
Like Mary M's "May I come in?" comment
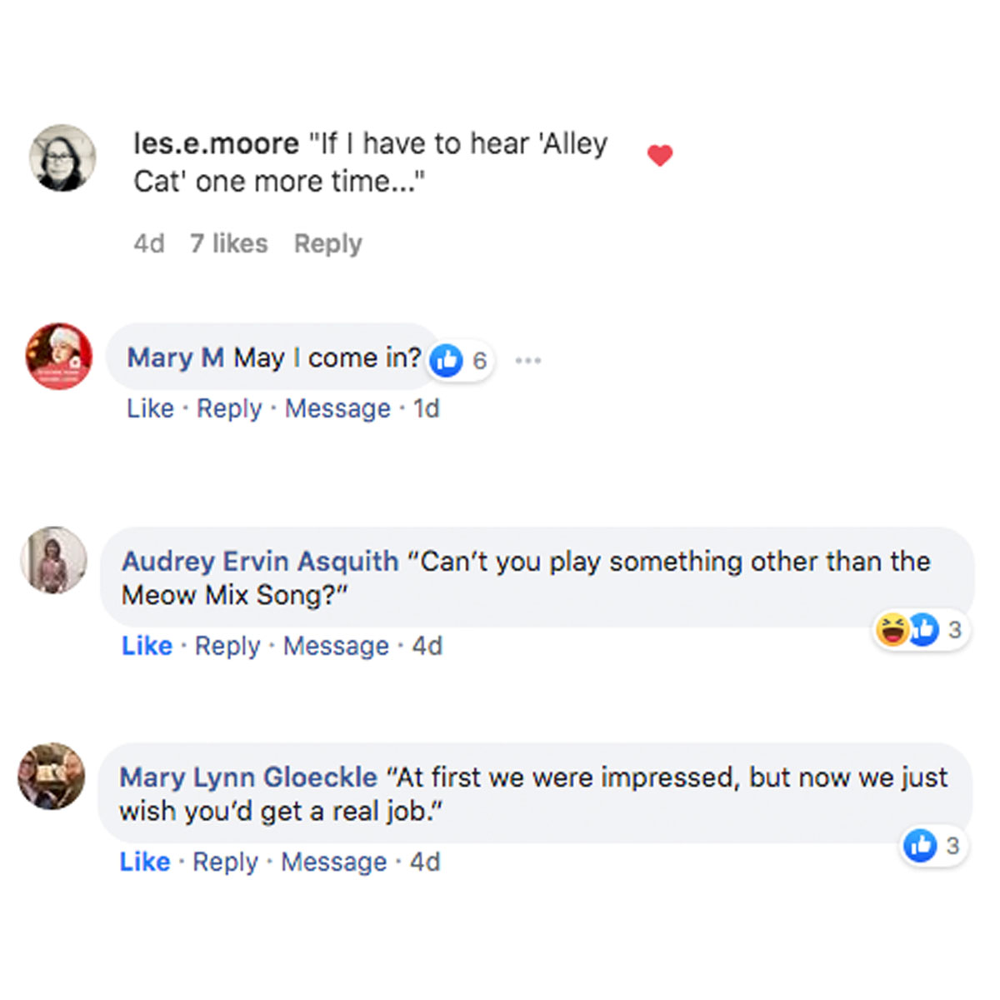click(150, 408)
